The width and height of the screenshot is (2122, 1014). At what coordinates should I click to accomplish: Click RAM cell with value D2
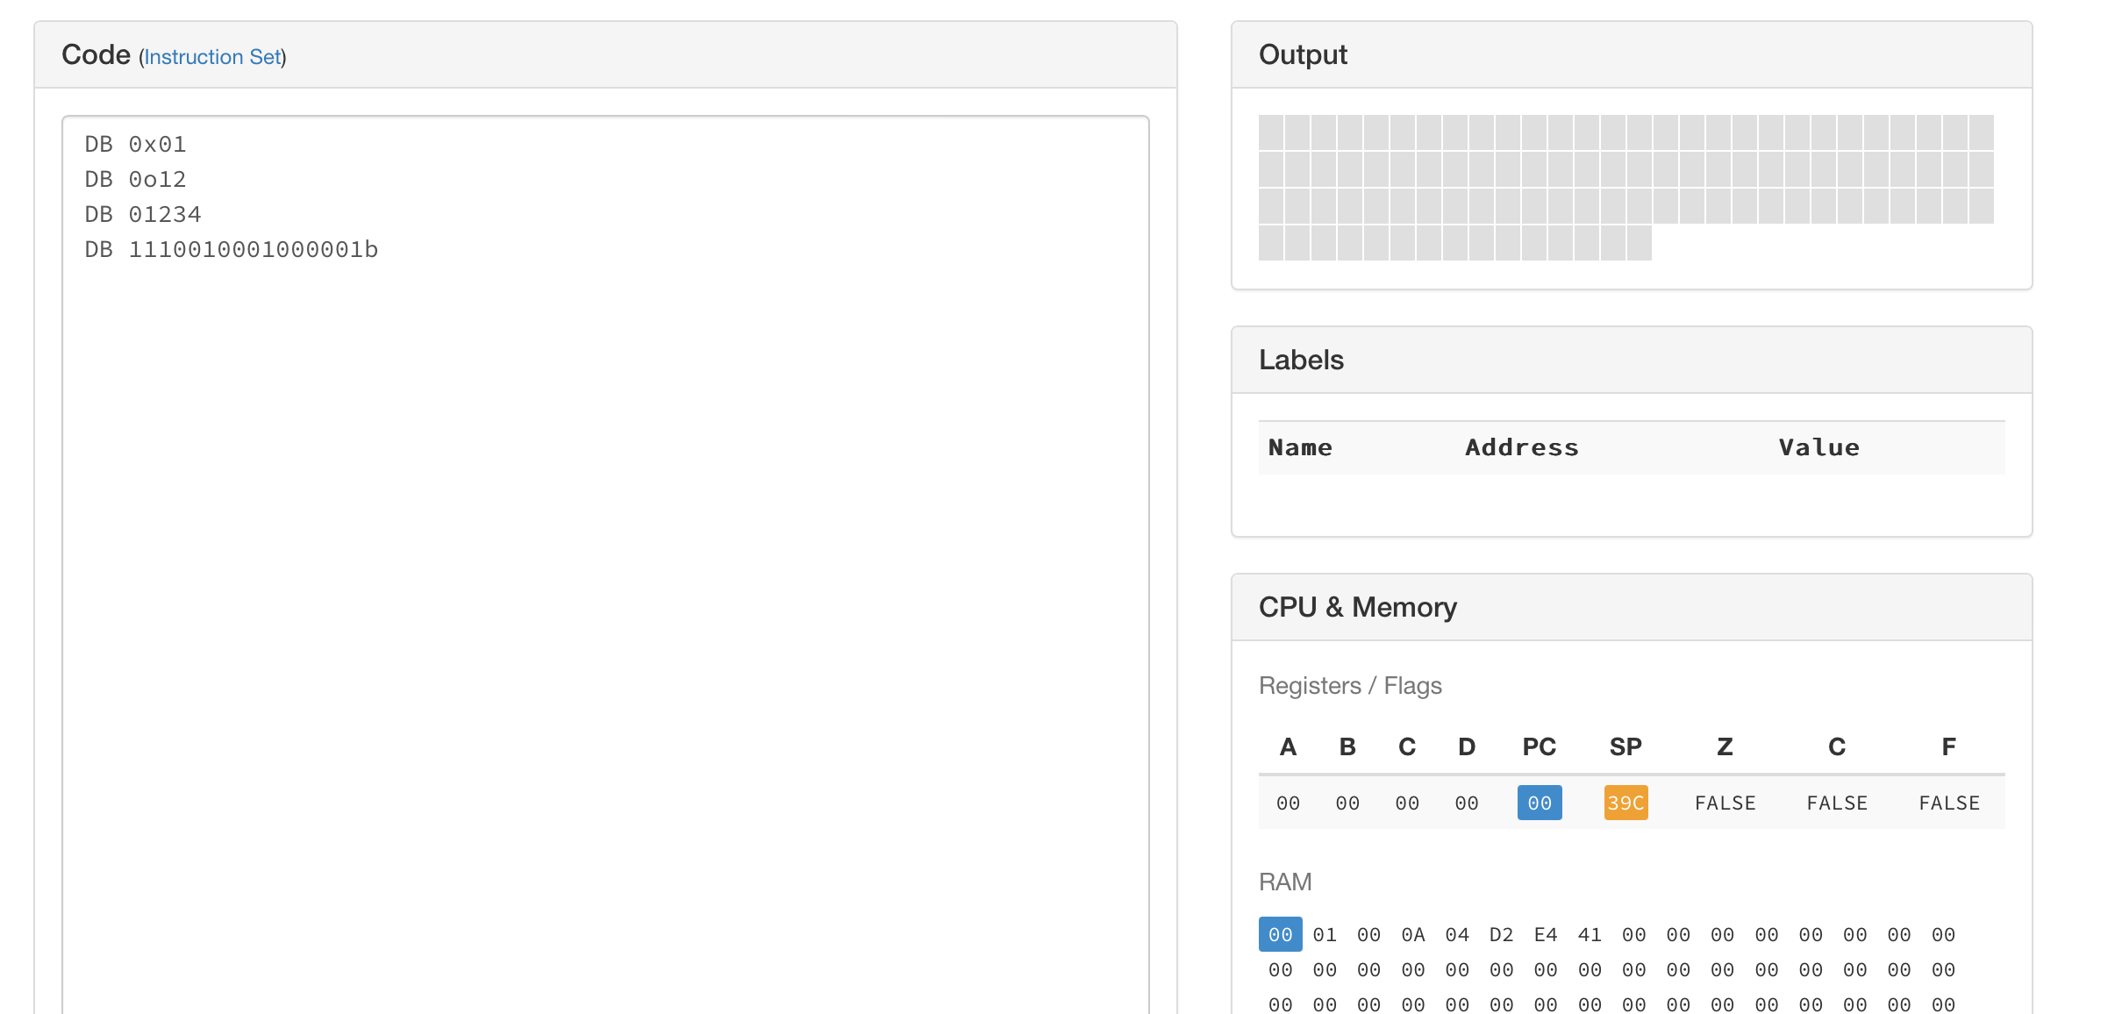point(1502,934)
